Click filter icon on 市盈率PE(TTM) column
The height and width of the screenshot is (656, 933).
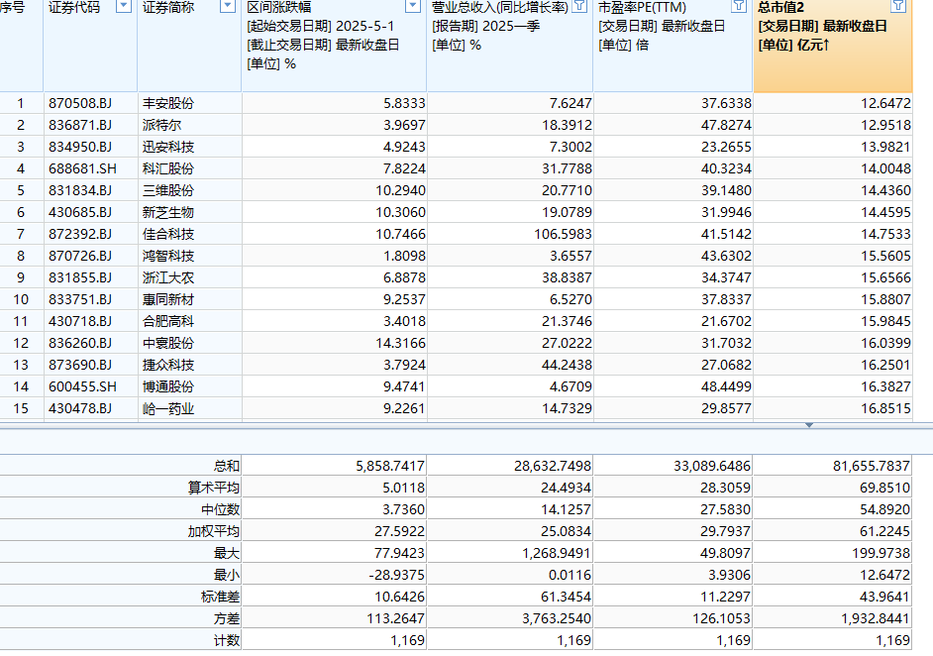coord(739,7)
